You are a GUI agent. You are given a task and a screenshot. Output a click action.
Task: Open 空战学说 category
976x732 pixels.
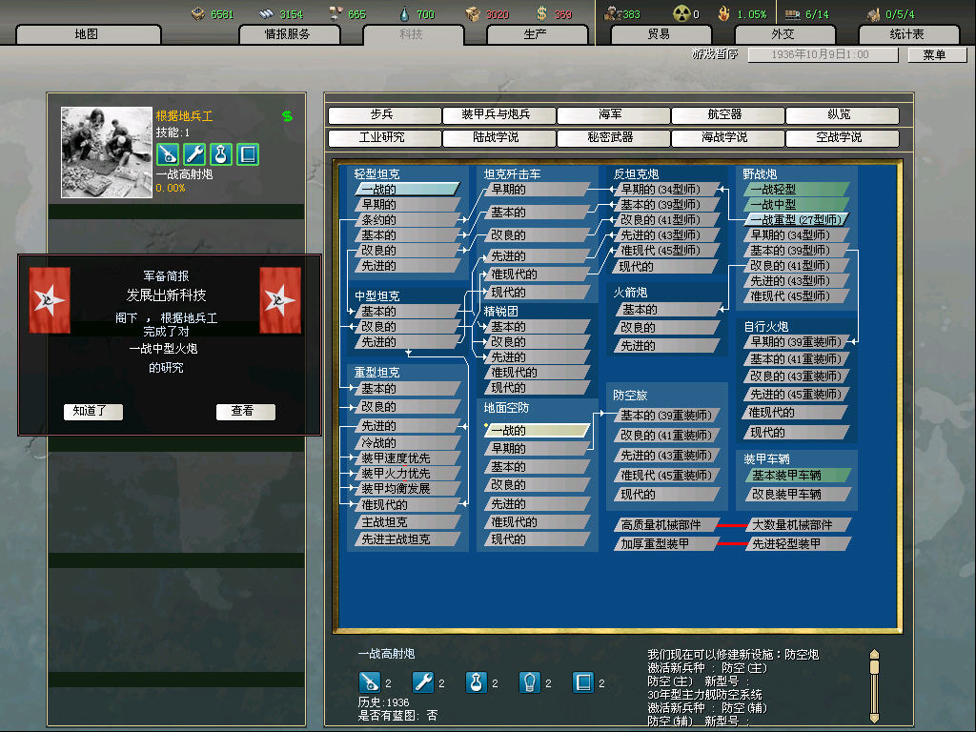[x=843, y=138]
